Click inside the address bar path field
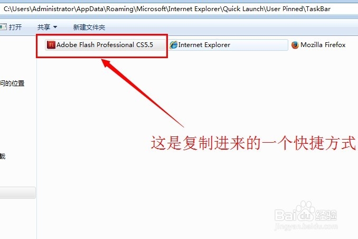Screen dimensions: 358x239 coord(179,9)
